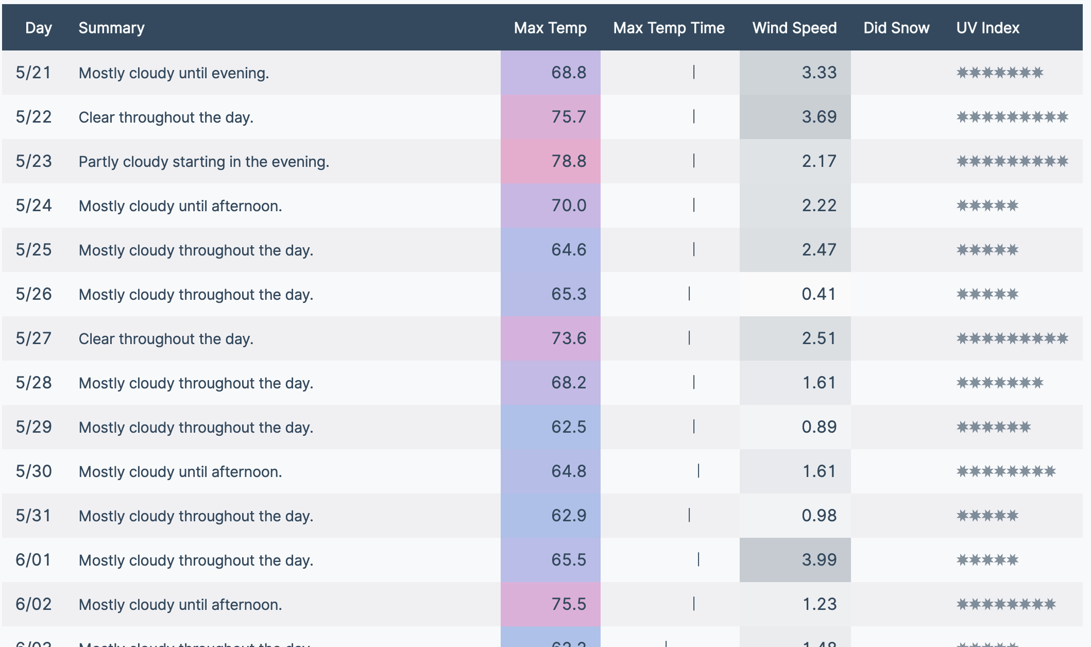
Task: Select the Wind Speed column header
Action: 794,28
